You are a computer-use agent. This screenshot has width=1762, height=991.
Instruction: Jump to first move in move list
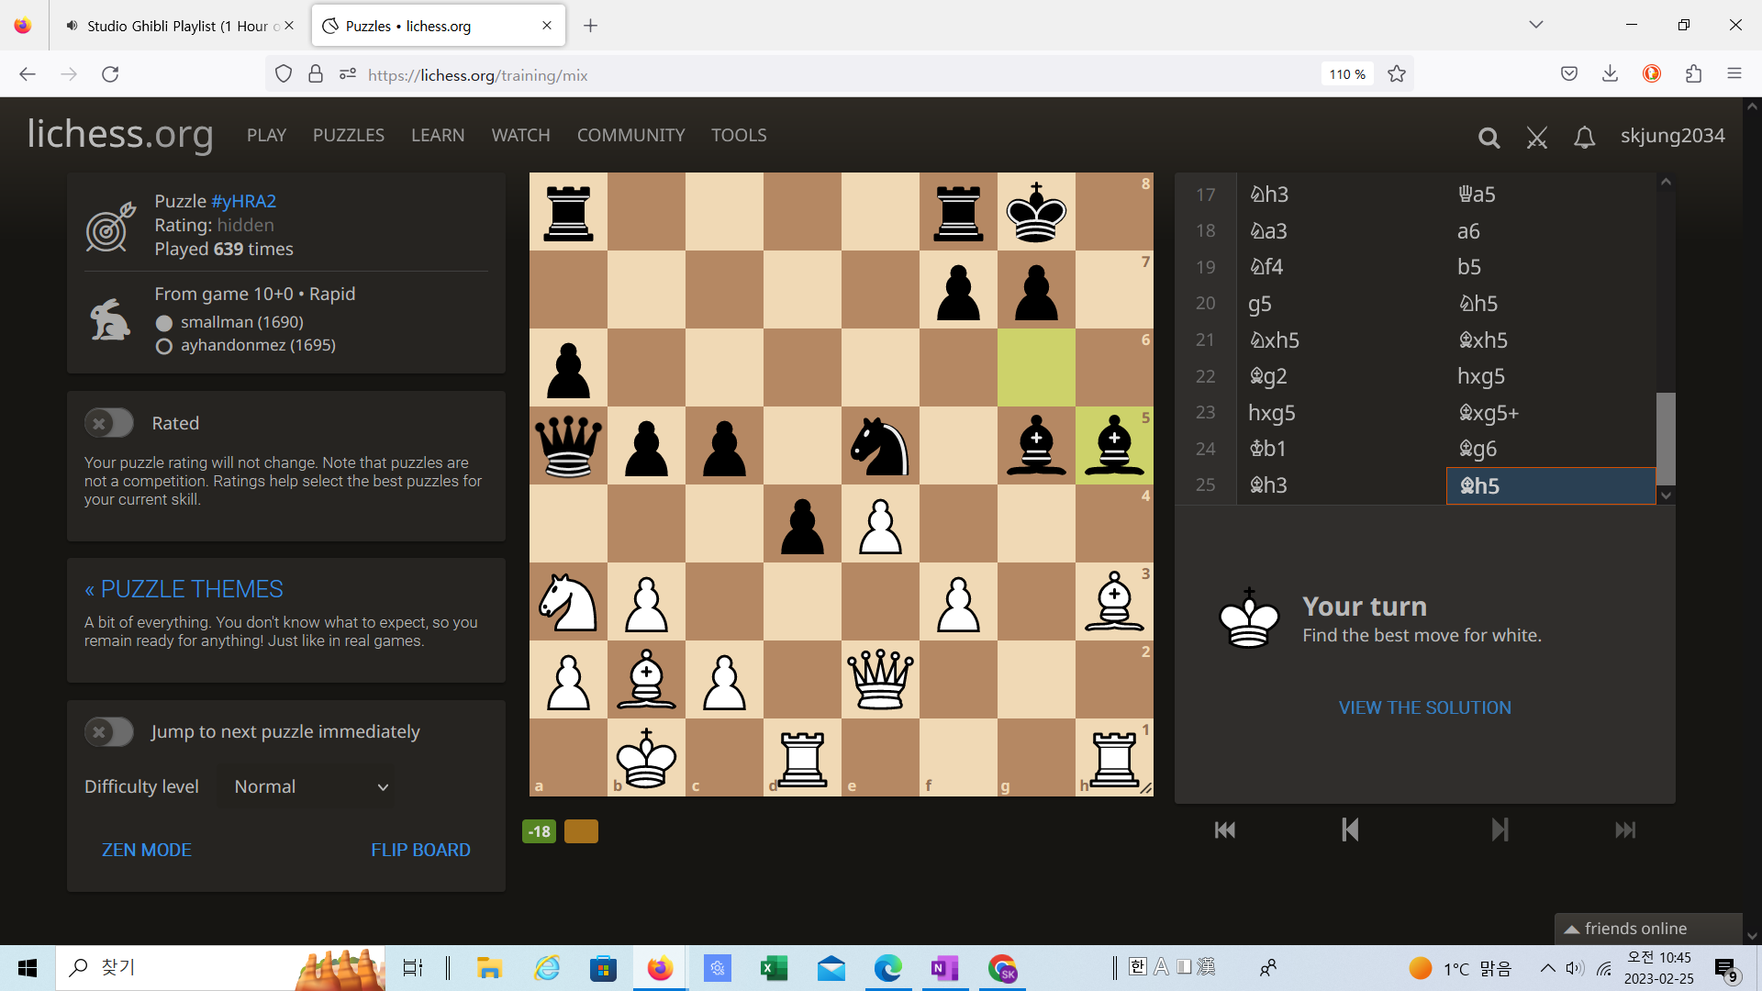[x=1224, y=830]
